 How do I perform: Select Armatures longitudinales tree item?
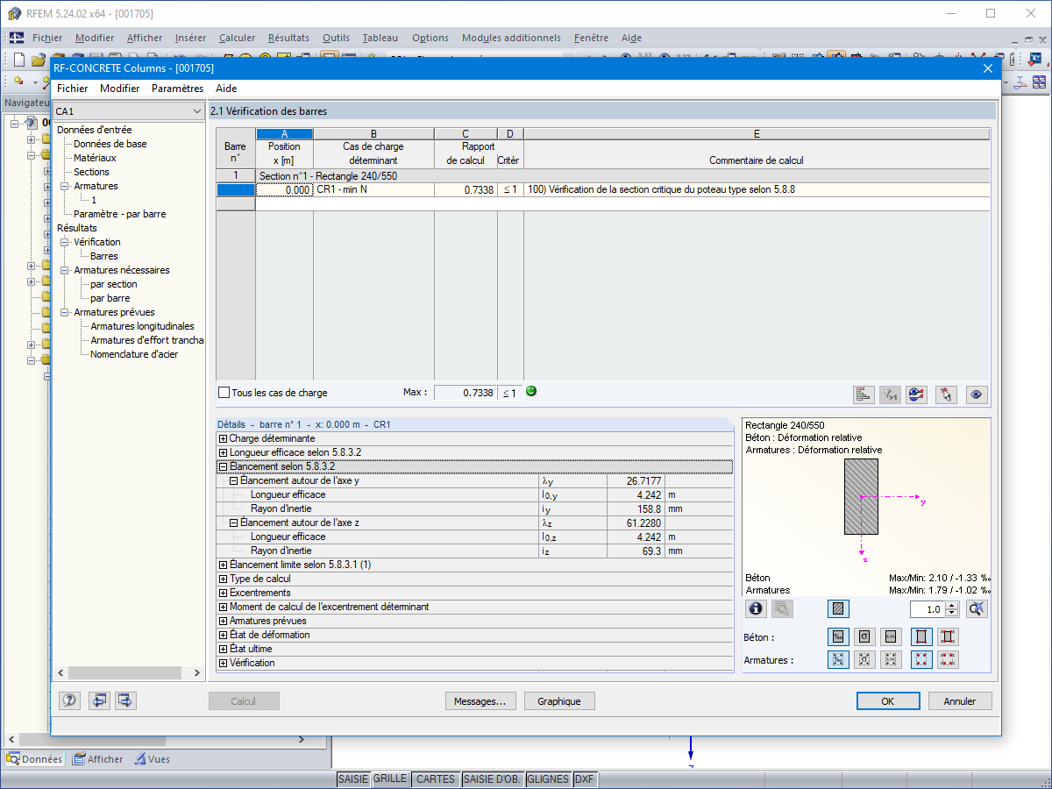coord(142,326)
